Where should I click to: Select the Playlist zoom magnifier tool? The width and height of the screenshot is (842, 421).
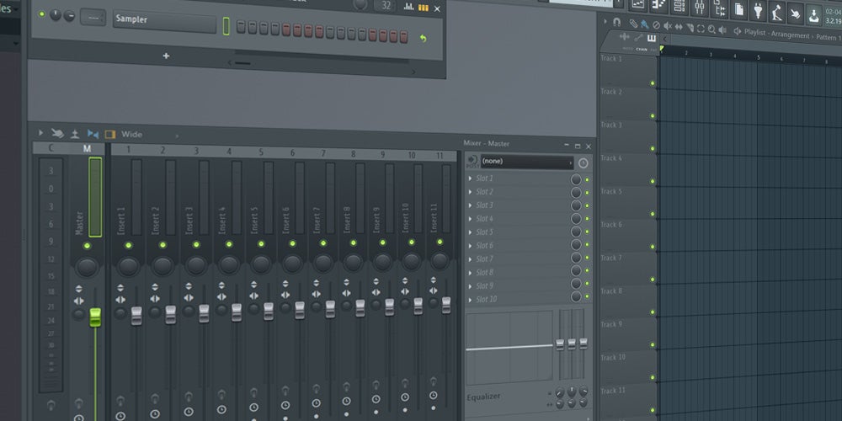click(x=711, y=29)
